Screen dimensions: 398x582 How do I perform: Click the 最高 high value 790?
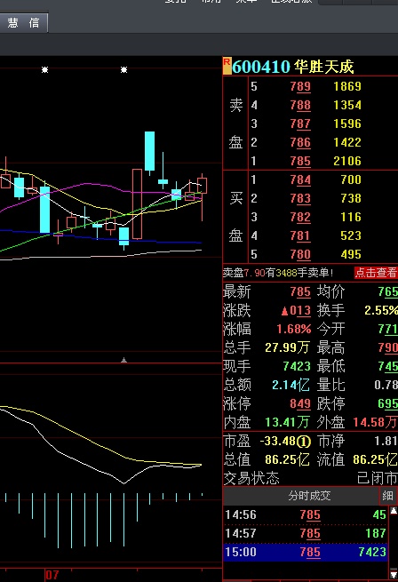pos(387,347)
